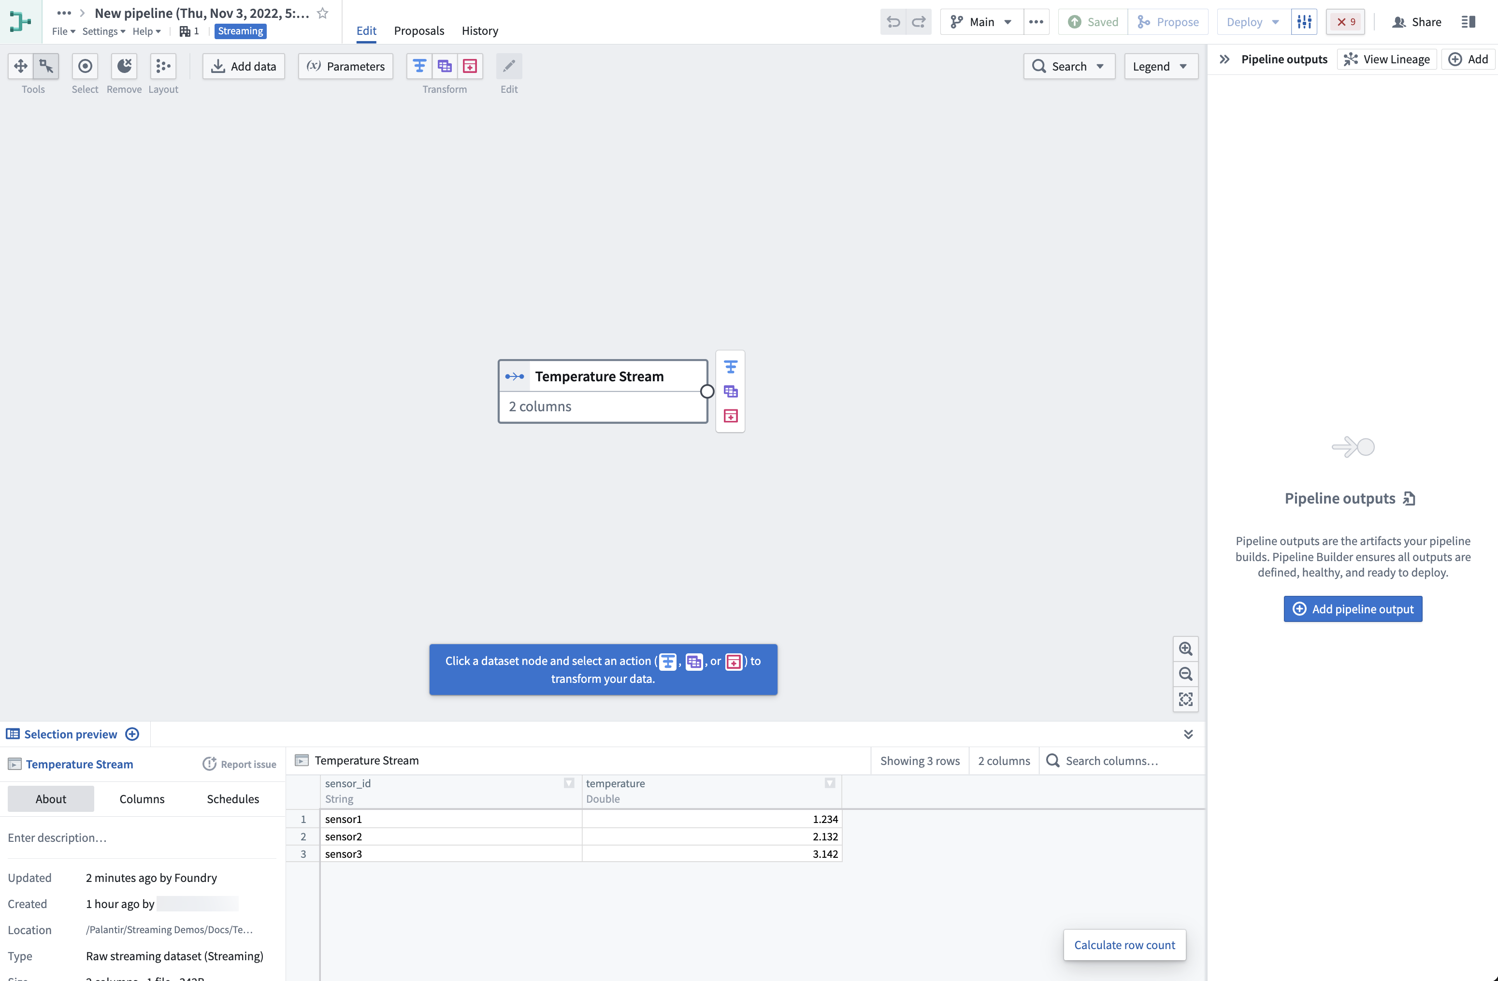Click the zoom-to-fit icon on the canvas
Viewport: 1498px width, 981px height.
pyautogui.click(x=1186, y=699)
